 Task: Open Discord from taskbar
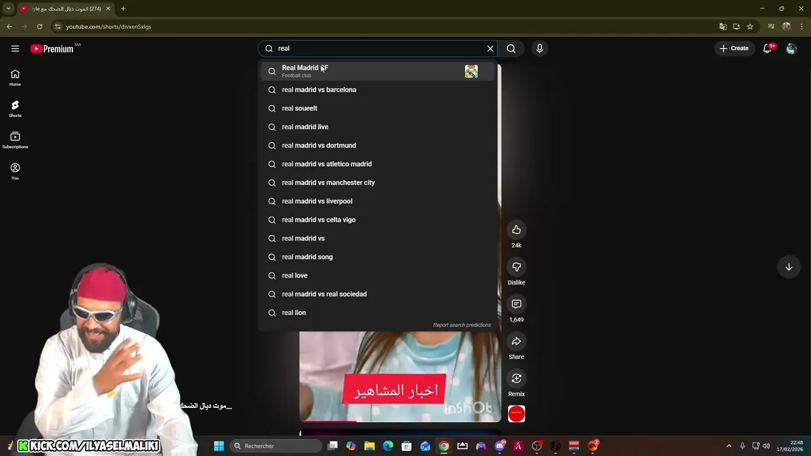click(499, 446)
